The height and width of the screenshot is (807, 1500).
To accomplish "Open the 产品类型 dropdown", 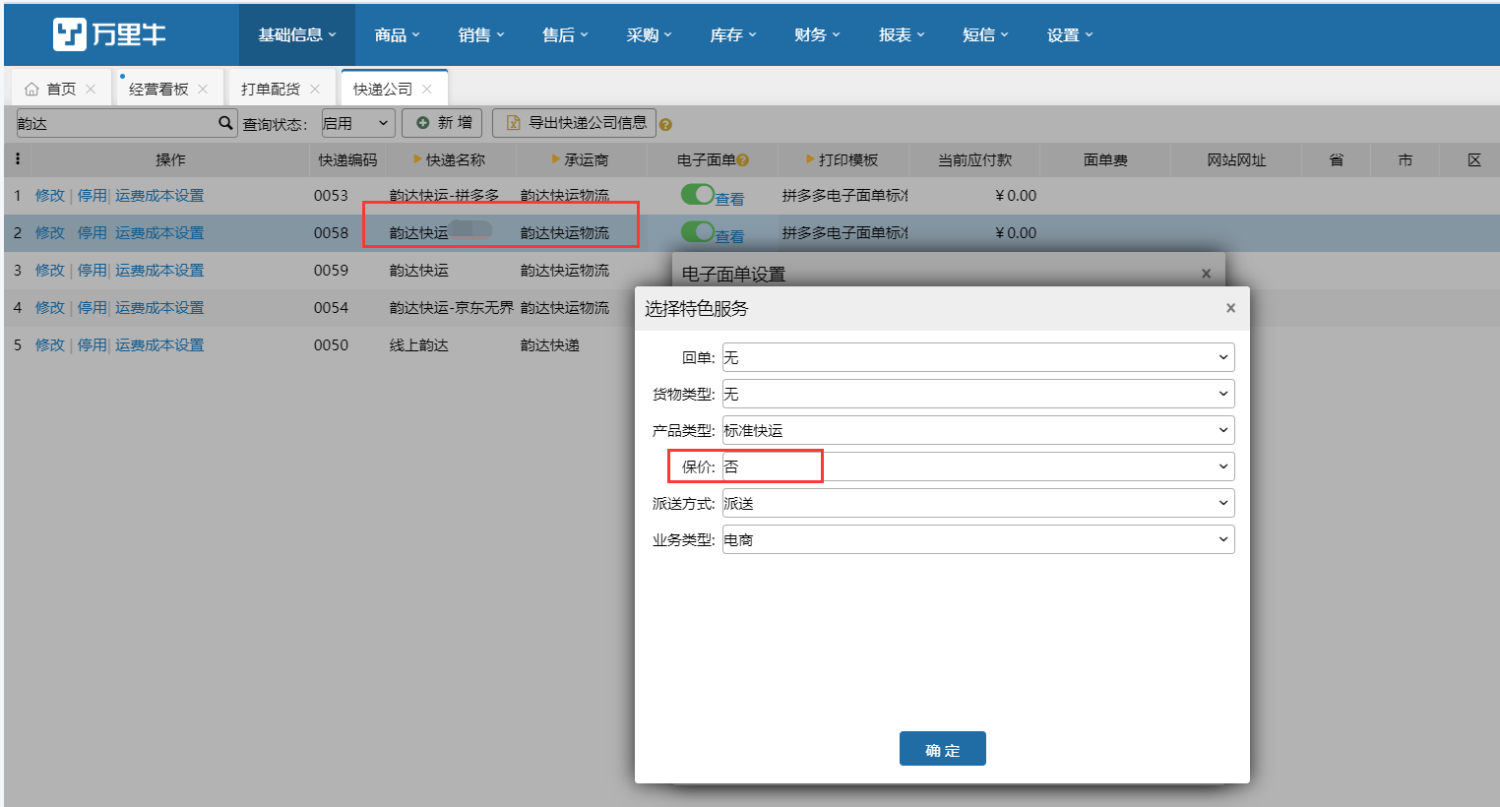I will click(x=978, y=430).
